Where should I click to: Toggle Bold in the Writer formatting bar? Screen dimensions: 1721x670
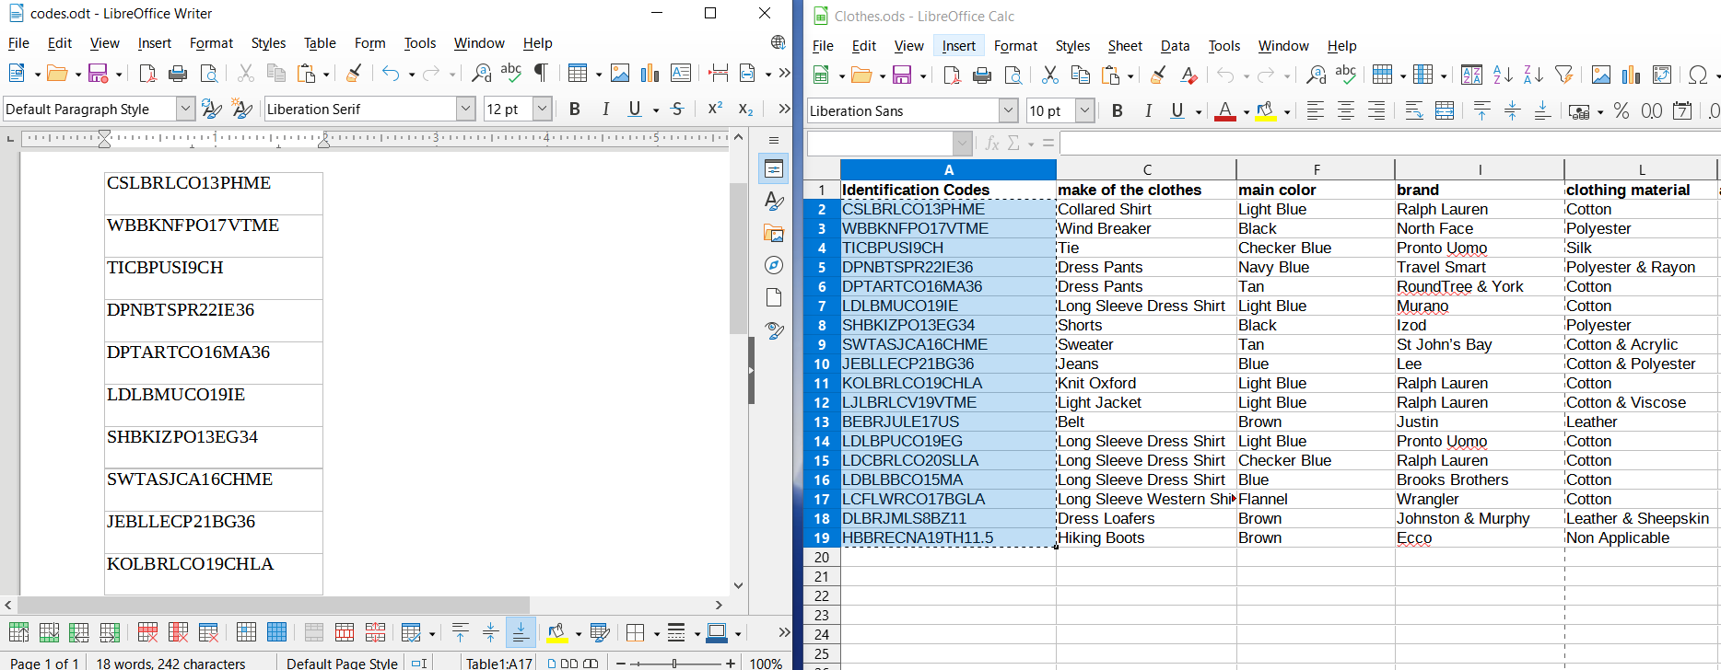tap(575, 109)
